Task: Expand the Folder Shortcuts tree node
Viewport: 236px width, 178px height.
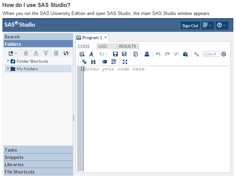Action: [8, 61]
